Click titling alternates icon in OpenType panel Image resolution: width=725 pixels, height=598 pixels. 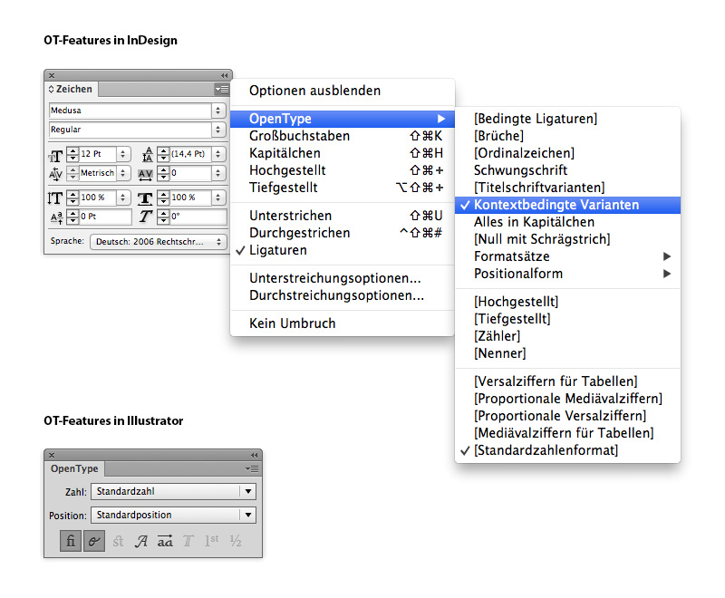[x=188, y=541]
